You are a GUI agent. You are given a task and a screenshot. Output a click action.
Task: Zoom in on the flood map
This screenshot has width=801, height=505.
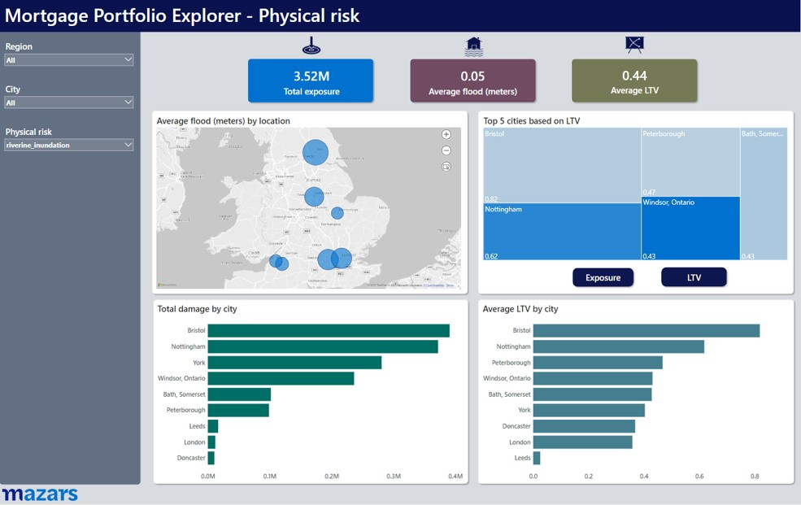446,134
